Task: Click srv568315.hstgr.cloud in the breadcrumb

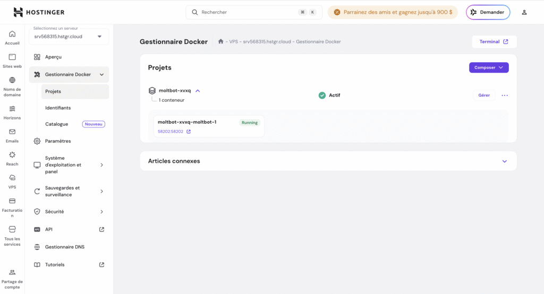Action: click(x=267, y=41)
